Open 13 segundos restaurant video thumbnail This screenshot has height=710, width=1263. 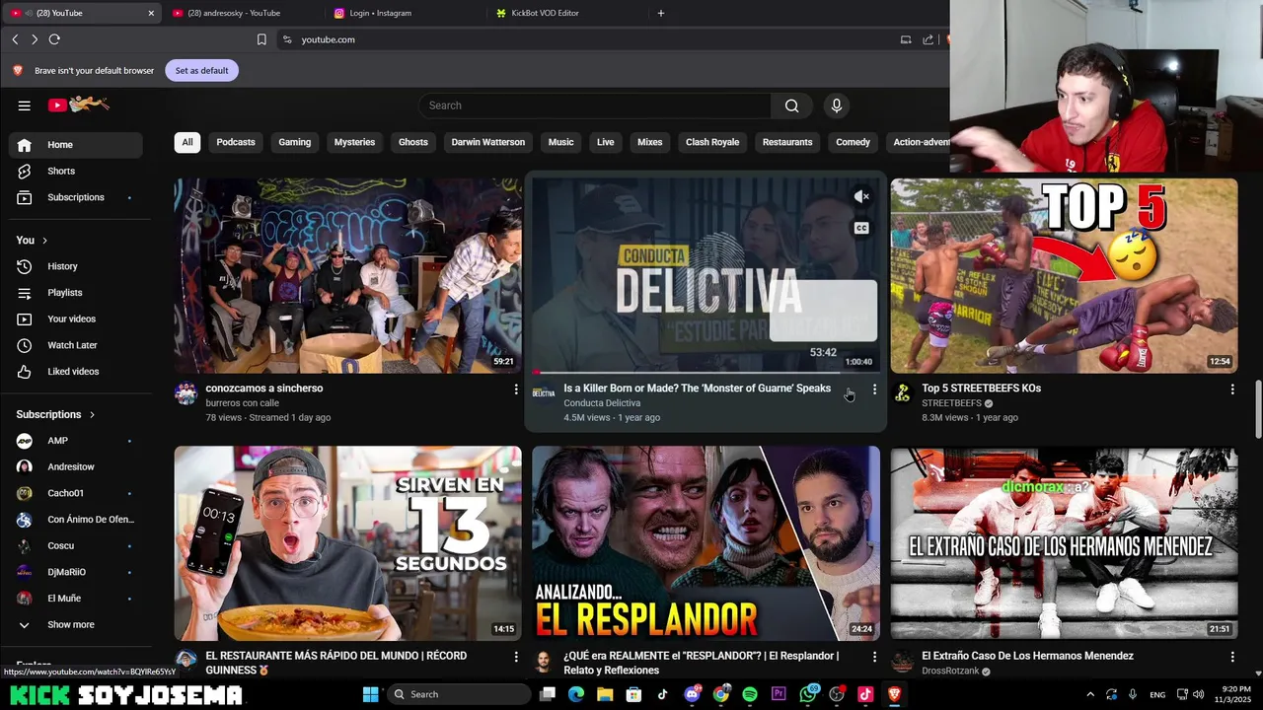(x=347, y=542)
